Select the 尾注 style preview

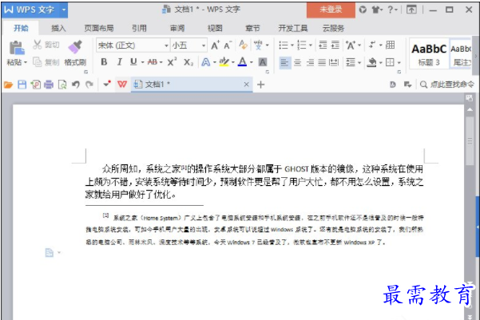[461, 53]
